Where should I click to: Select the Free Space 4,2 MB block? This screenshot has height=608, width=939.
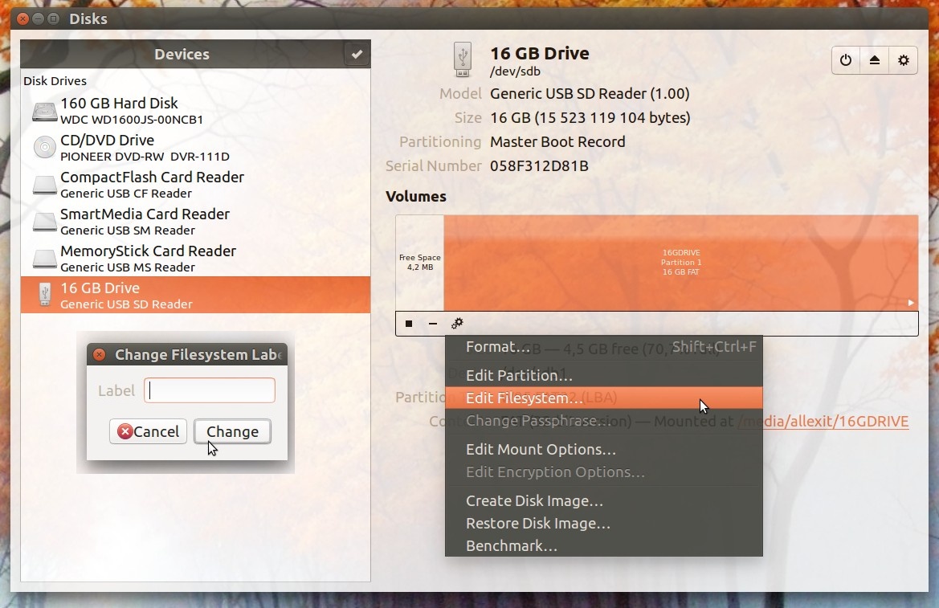pos(420,263)
